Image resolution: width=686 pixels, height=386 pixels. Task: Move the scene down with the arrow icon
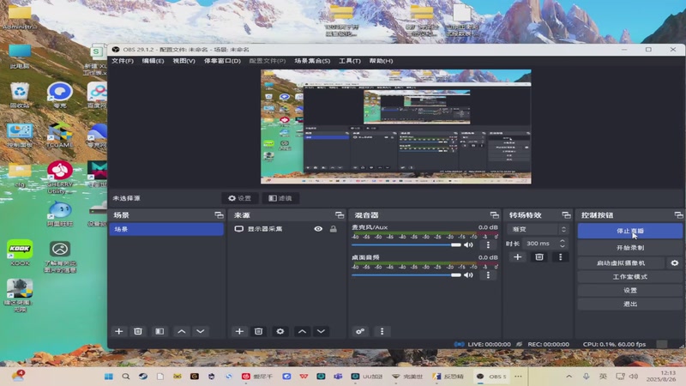coord(201,331)
